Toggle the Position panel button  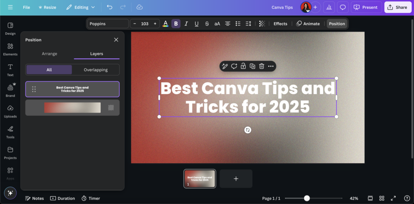point(337,24)
